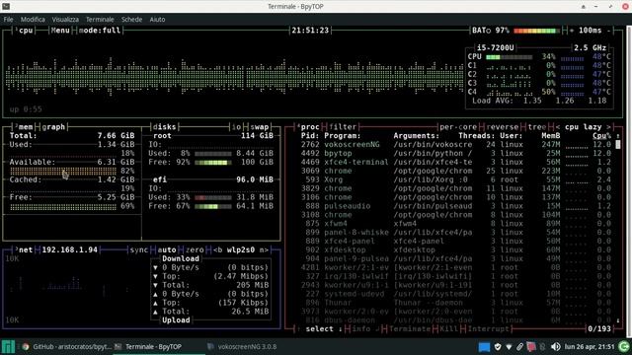Toggle net sync scaling
The image size is (632, 355).
(x=139, y=249)
